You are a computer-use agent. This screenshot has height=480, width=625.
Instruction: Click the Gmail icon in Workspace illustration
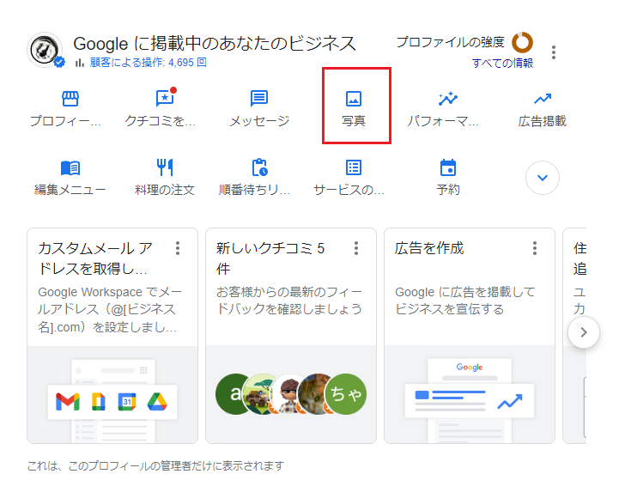click(x=67, y=402)
